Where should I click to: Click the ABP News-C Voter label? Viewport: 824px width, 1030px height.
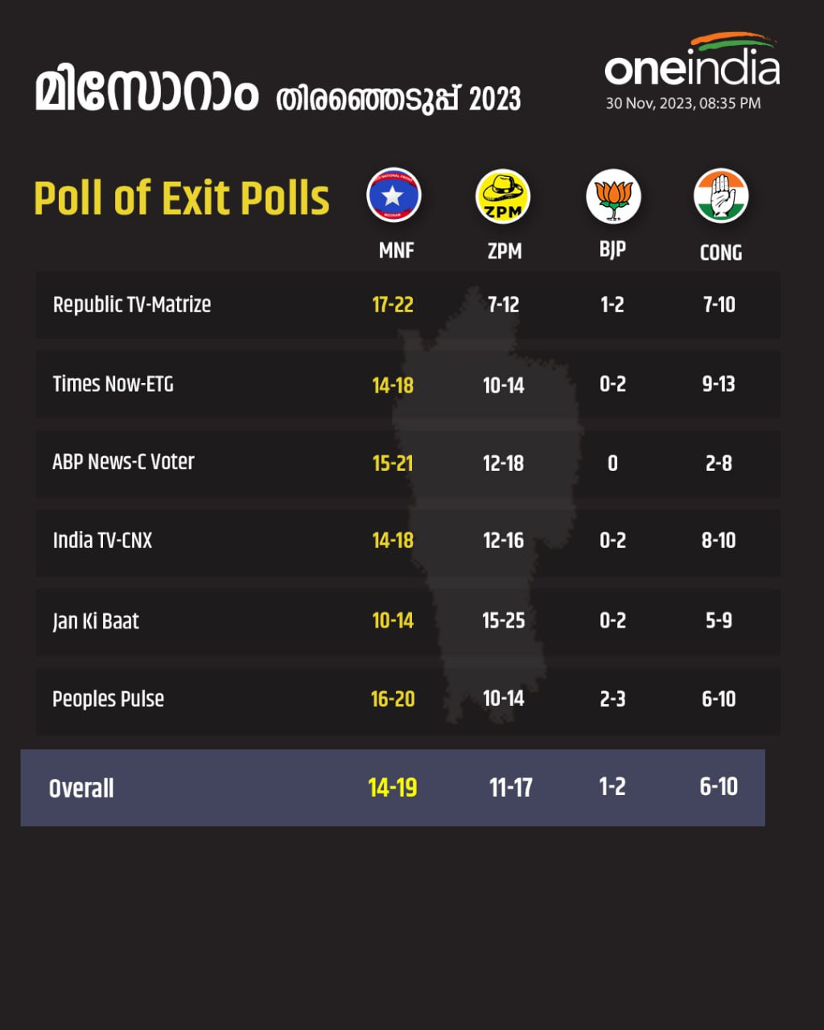(123, 462)
